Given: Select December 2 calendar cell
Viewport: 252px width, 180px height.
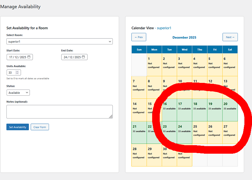Looking at the screenshot, I should pyautogui.click(x=169, y=65).
